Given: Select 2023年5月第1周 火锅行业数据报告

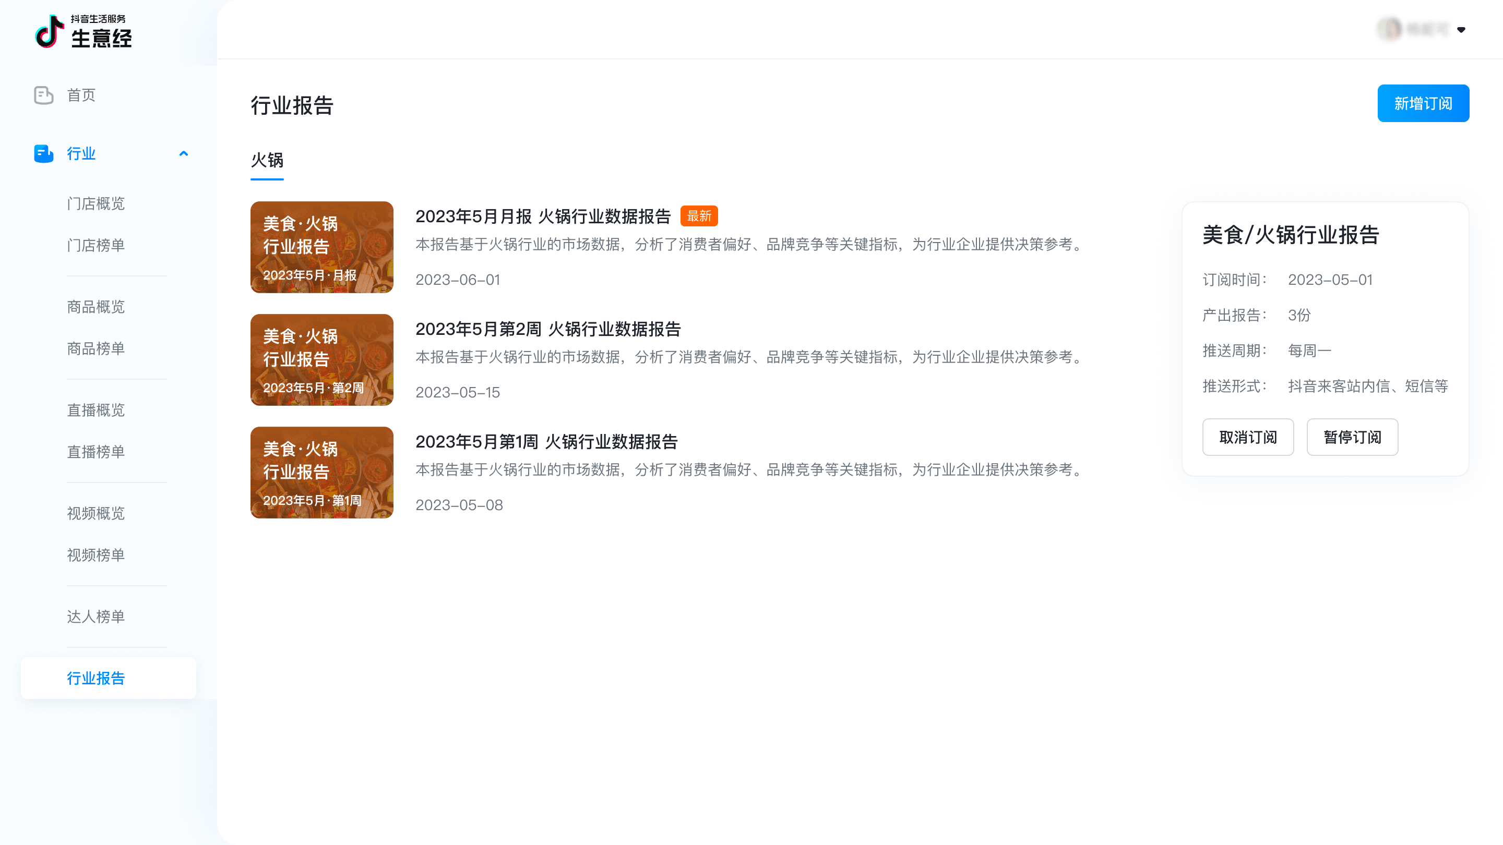Looking at the screenshot, I should tap(546, 442).
